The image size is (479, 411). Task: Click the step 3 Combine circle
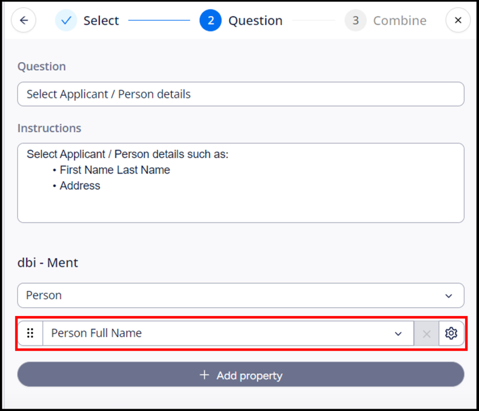[356, 21]
